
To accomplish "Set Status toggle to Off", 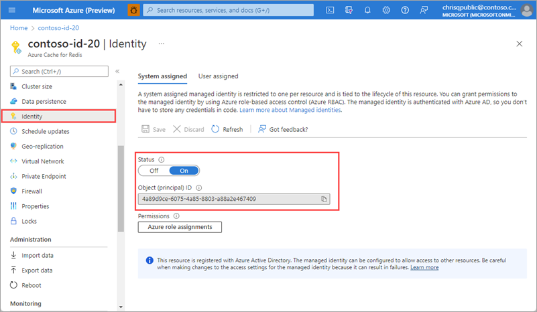I will click(x=154, y=170).
